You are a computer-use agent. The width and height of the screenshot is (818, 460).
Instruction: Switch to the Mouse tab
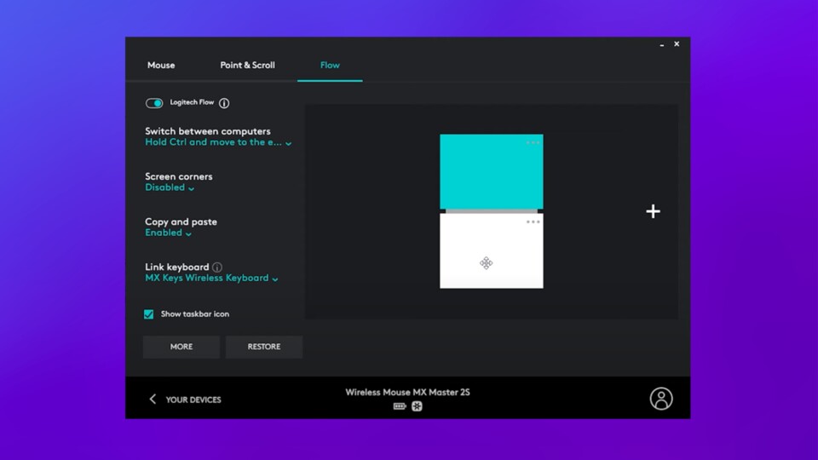(x=161, y=66)
